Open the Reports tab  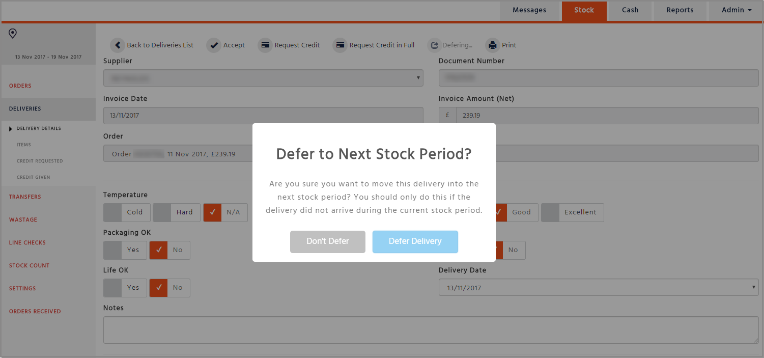(680, 10)
